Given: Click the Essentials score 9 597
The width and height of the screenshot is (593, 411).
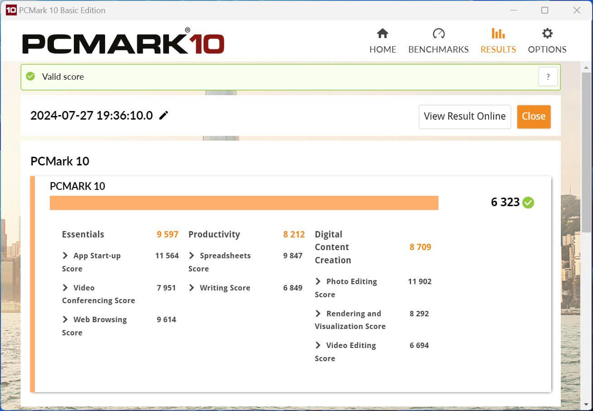Looking at the screenshot, I should point(168,234).
